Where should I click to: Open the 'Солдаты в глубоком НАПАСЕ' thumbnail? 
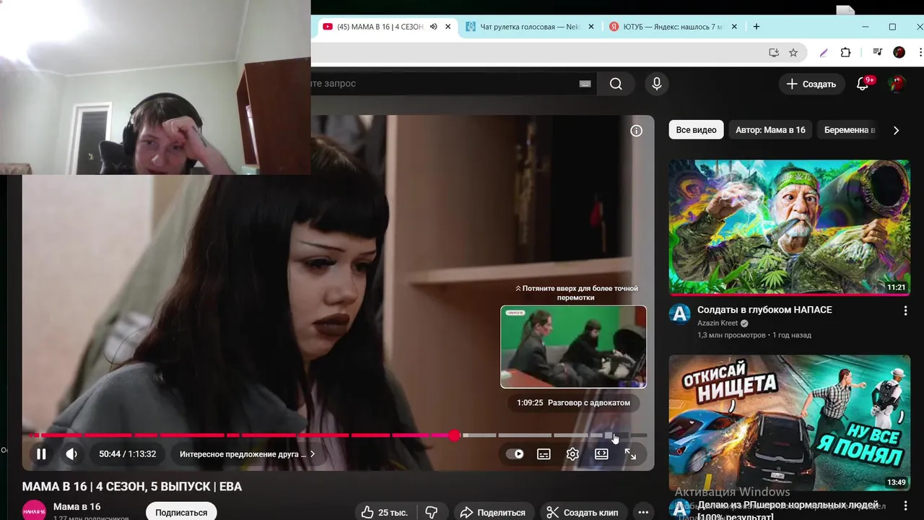pyautogui.click(x=789, y=227)
